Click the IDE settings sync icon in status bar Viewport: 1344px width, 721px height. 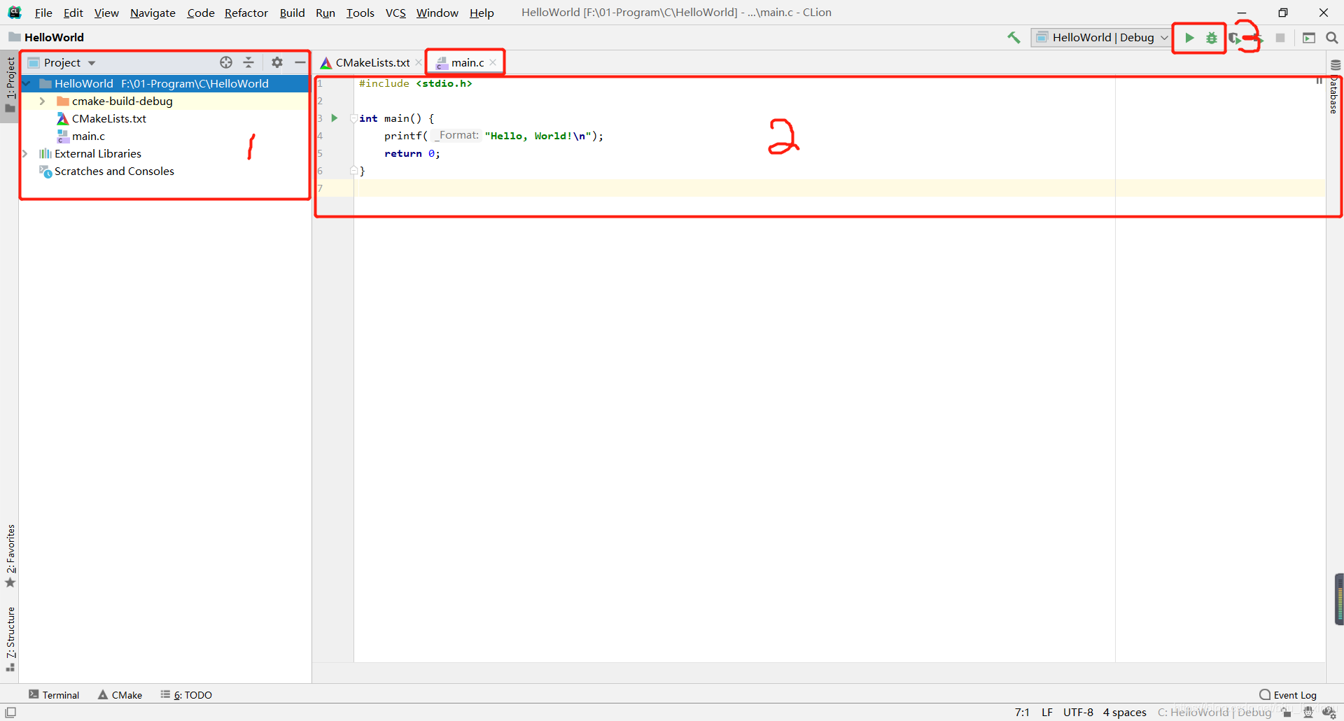1329,712
